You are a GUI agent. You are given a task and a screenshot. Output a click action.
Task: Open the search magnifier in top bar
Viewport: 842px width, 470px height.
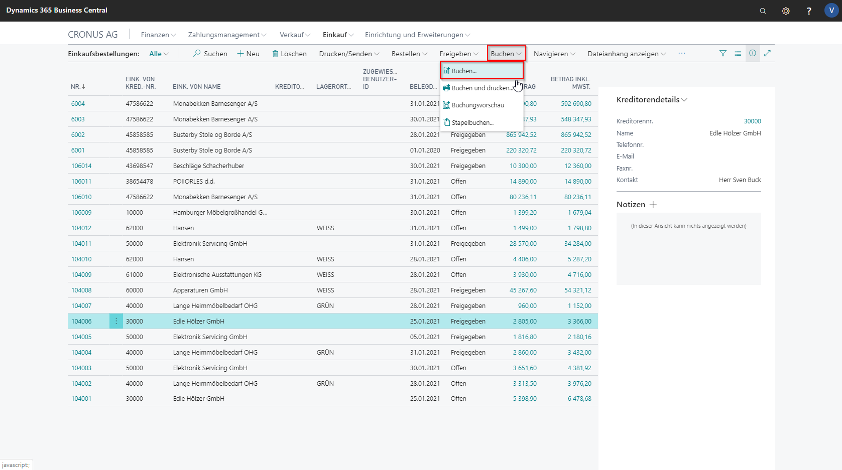tap(763, 11)
